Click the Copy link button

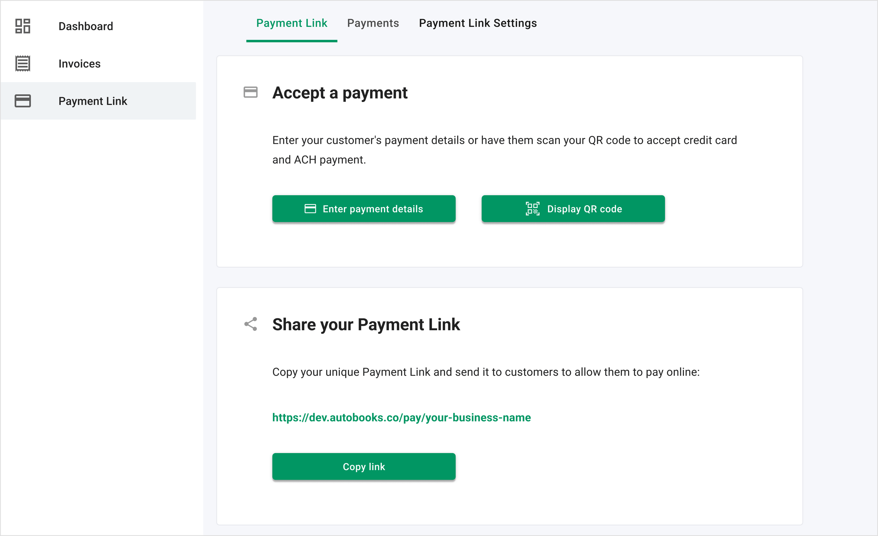click(x=364, y=467)
